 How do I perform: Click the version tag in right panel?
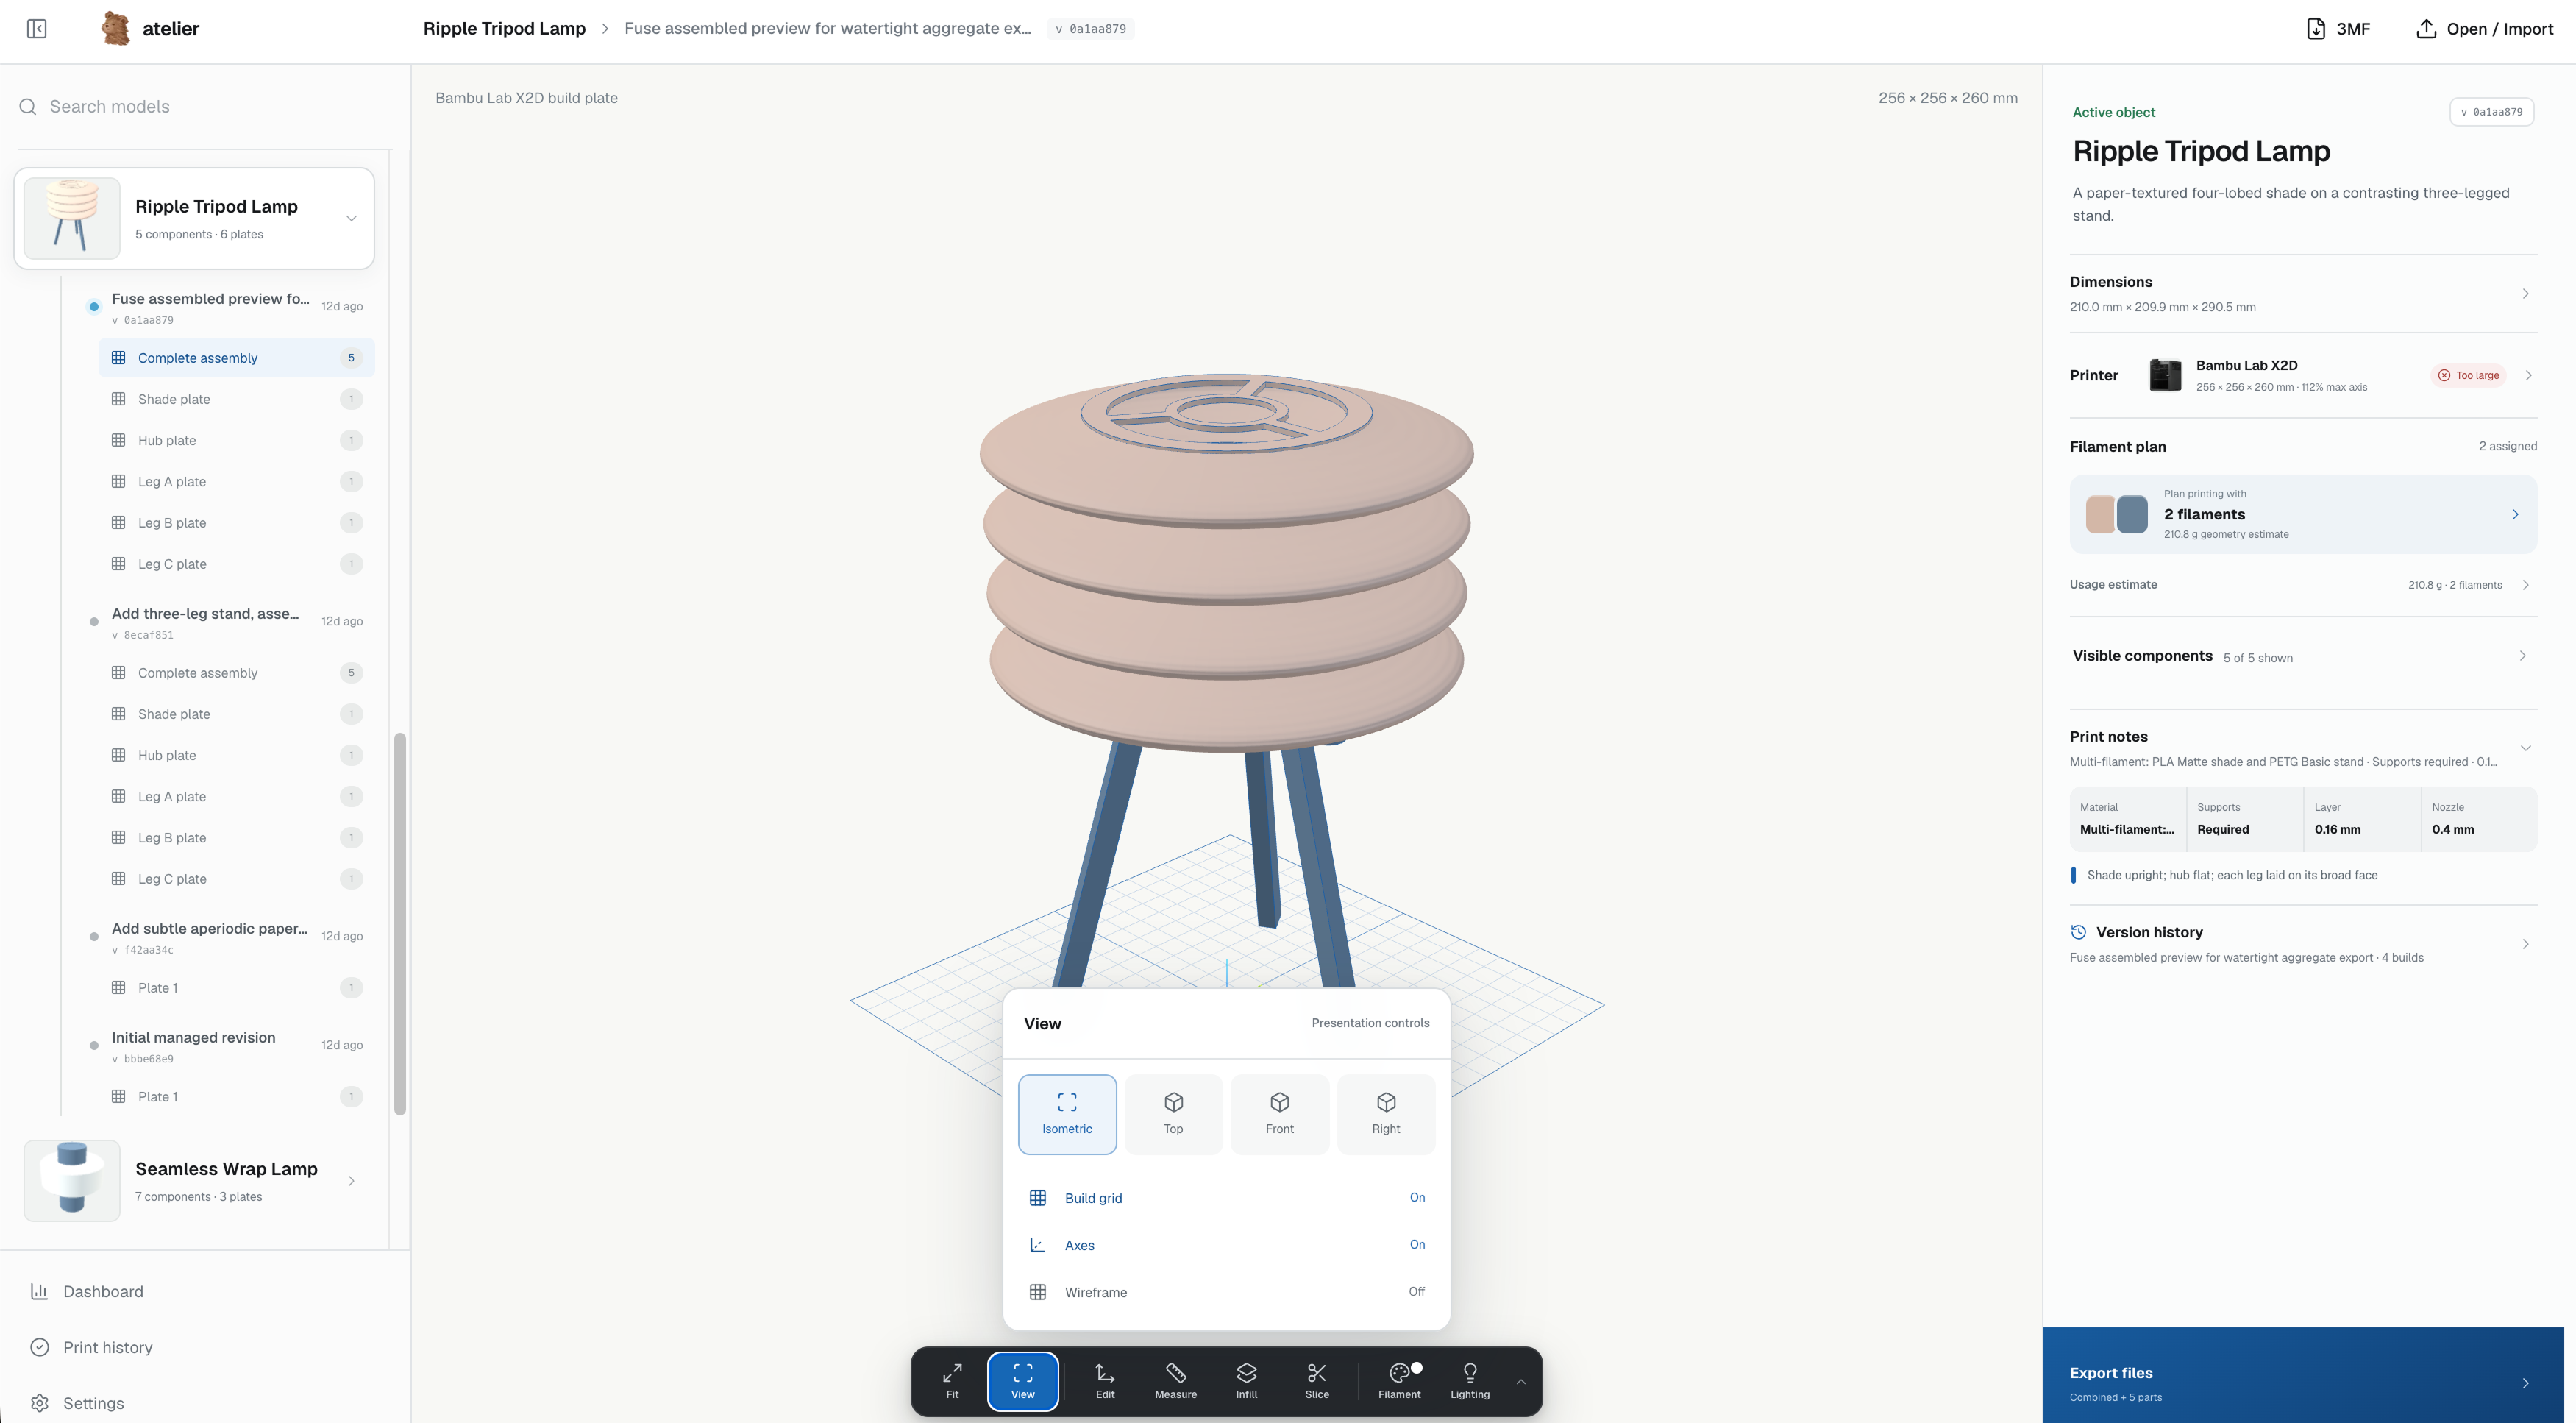pos(2491,112)
